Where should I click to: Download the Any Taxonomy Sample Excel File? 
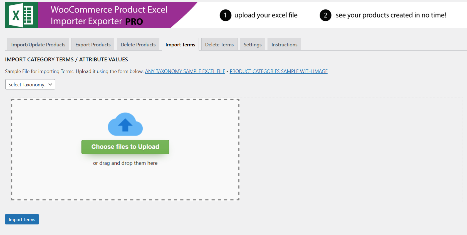pos(185,71)
